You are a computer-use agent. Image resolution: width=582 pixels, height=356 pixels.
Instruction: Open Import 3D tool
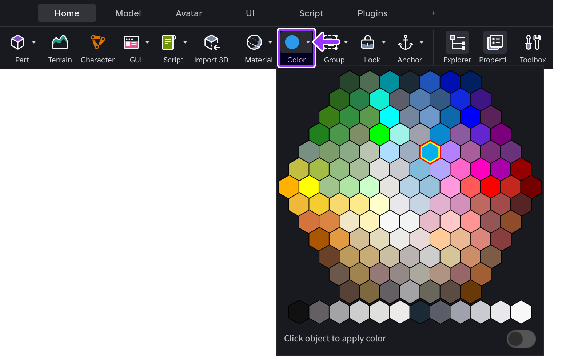coord(211,42)
